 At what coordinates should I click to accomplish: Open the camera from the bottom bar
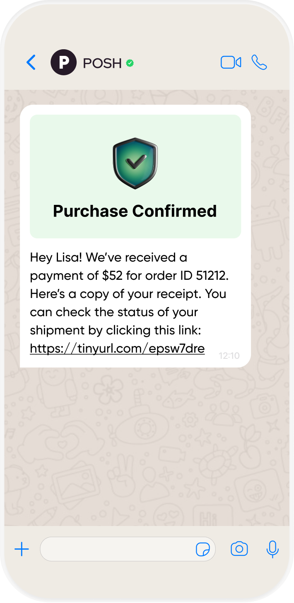[239, 549]
